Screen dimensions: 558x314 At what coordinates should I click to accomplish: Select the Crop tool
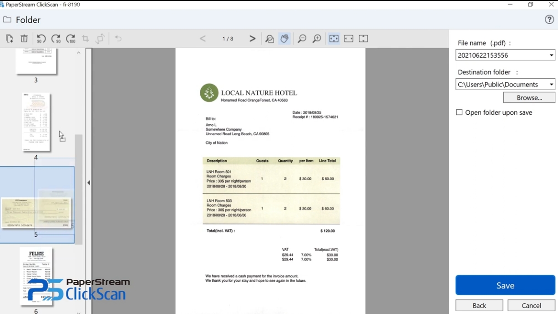tap(85, 39)
